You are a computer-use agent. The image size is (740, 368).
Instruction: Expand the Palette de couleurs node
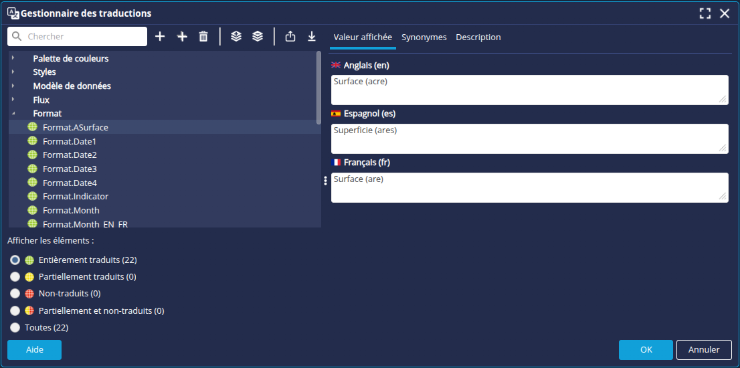tap(13, 58)
